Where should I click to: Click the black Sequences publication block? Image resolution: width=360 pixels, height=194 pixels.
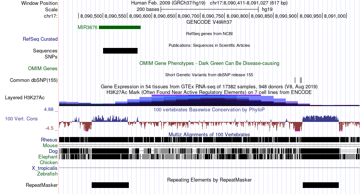pos(120,51)
